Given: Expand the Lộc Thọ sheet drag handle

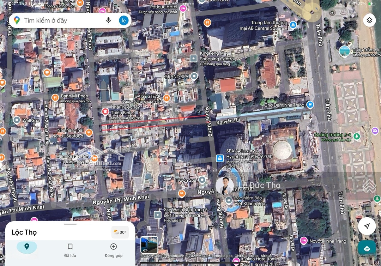Looking at the screenshot, I should pos(70,224).
